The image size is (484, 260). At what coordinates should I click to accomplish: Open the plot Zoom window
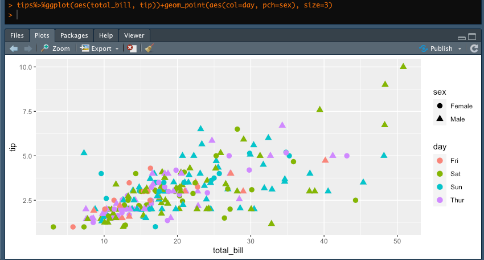click(56, 48)
